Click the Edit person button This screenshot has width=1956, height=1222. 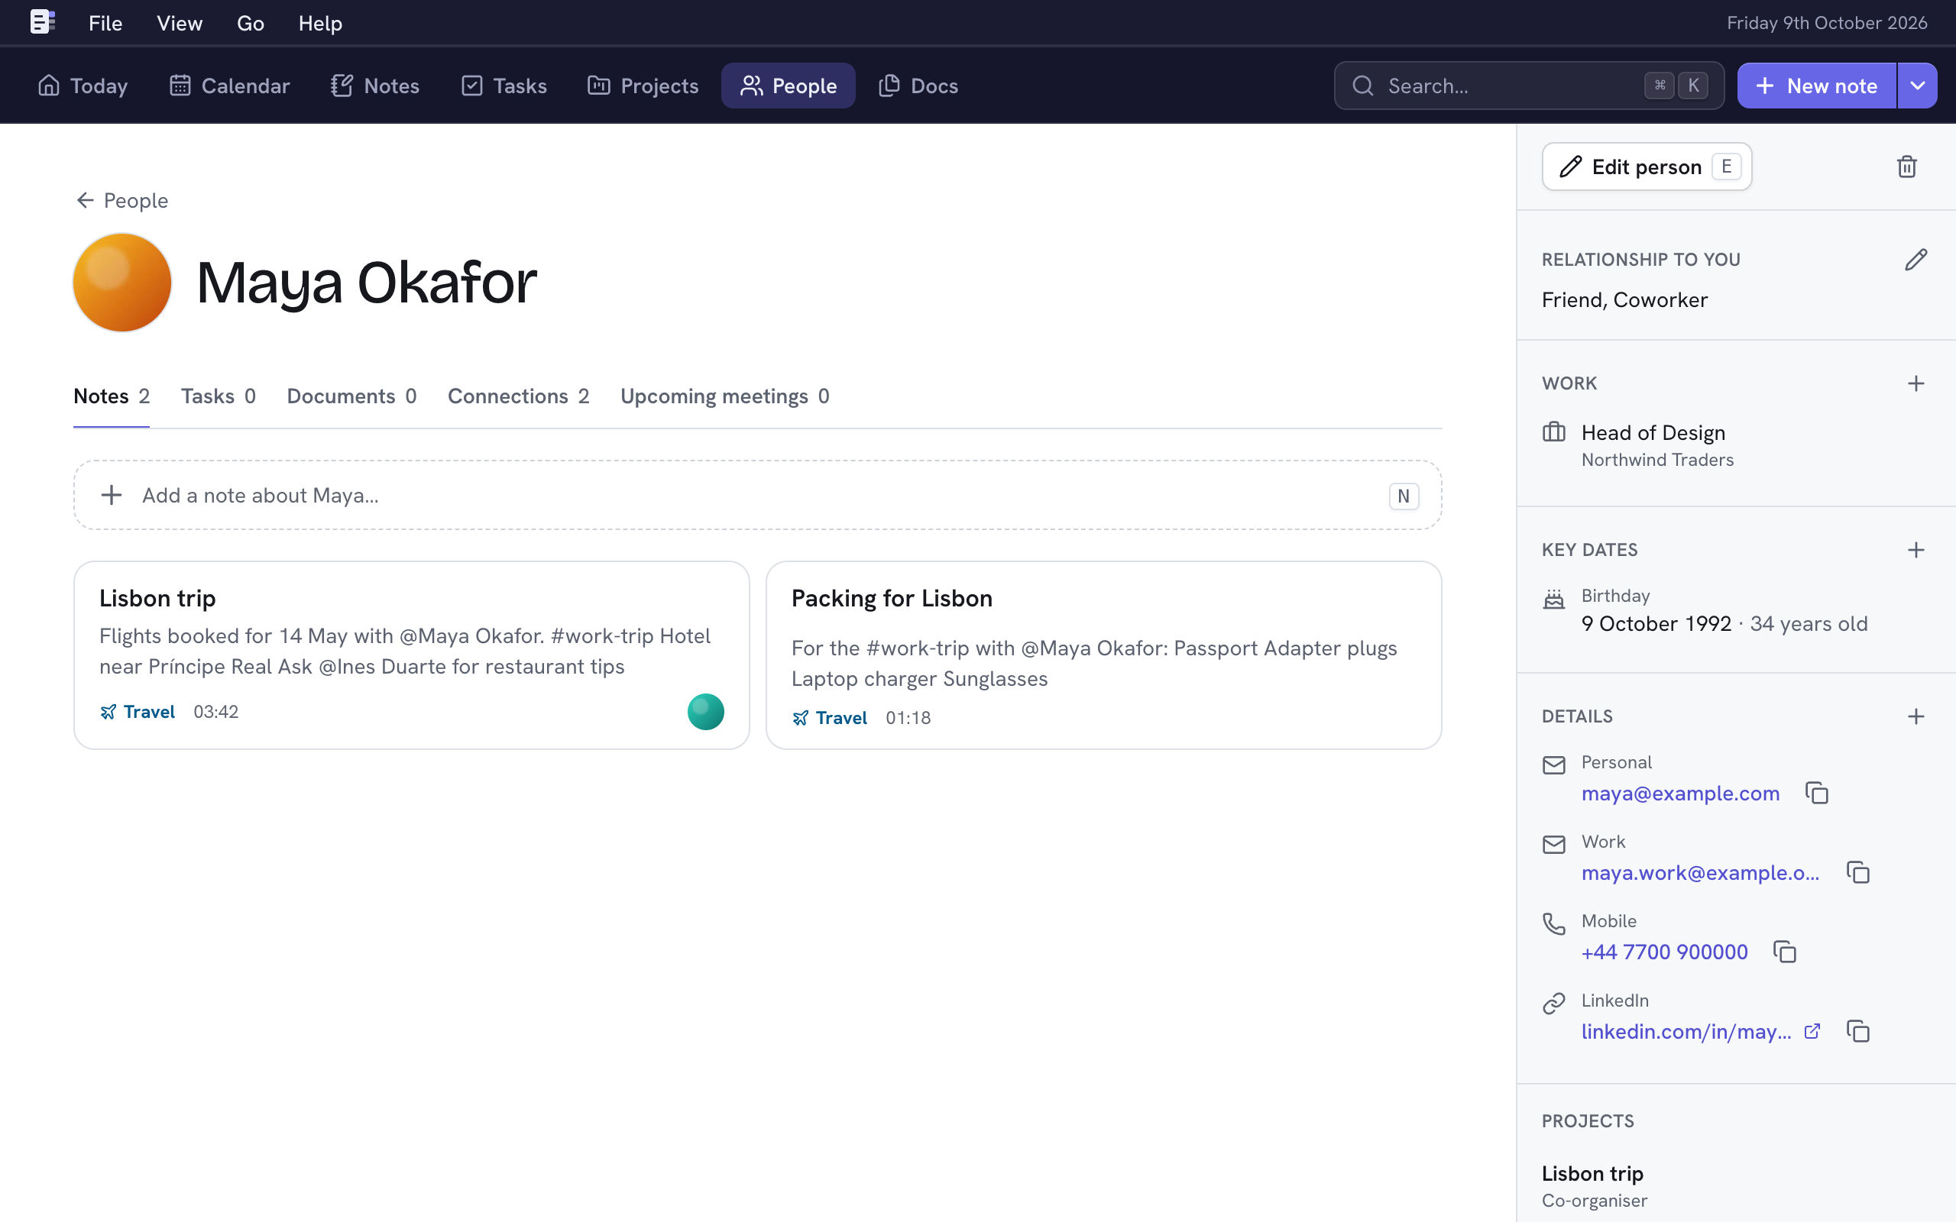point(1647,166)
